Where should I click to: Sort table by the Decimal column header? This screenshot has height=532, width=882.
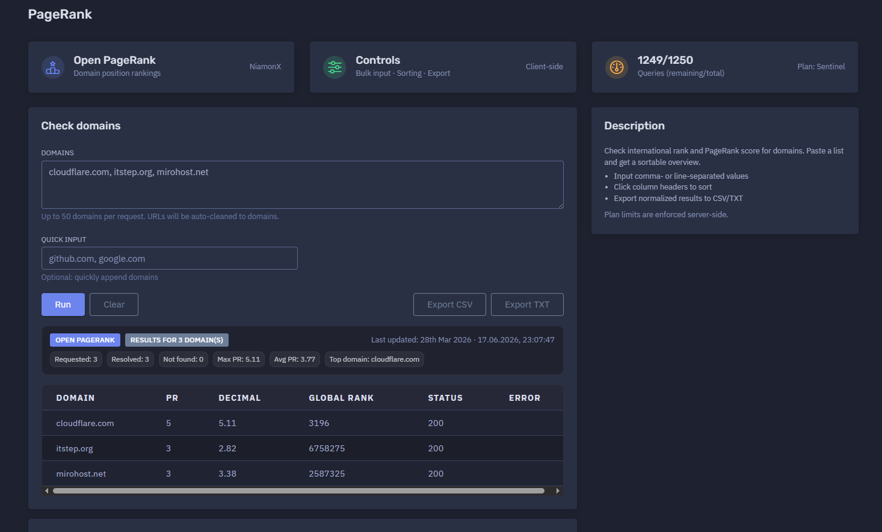[239, 398]
